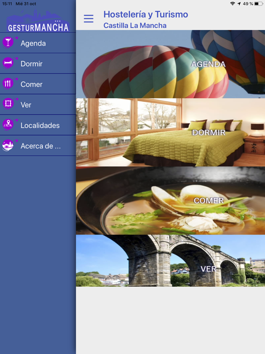Image resolution: width=265 pixels, height=354 pixels.
Task: Open Localidades from the sidebar menu
Action: click(38, 125)
